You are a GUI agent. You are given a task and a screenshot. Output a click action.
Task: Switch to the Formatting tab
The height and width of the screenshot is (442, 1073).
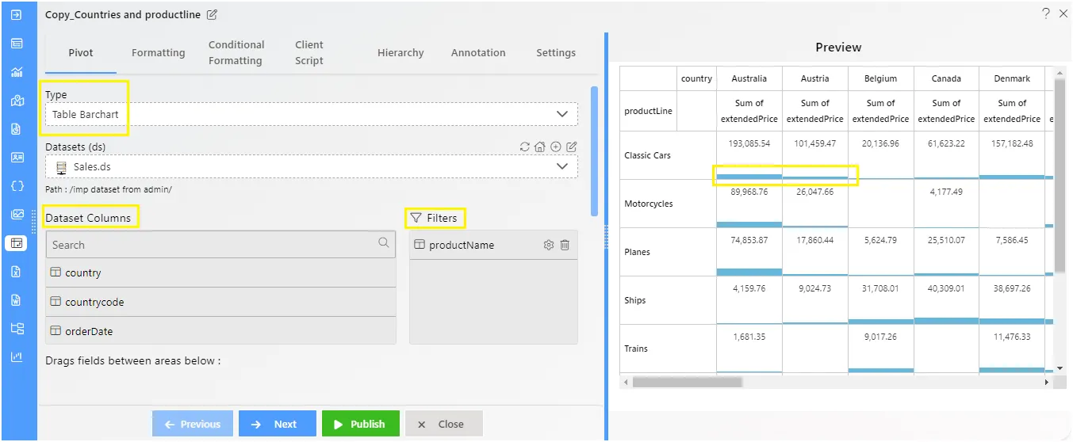coord(159,53)
